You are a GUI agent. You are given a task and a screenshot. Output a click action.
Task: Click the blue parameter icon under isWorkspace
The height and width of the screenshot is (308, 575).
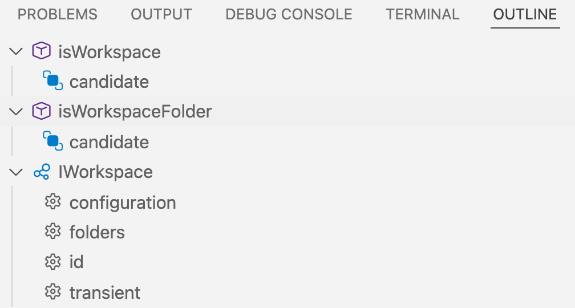pos(53,80)
